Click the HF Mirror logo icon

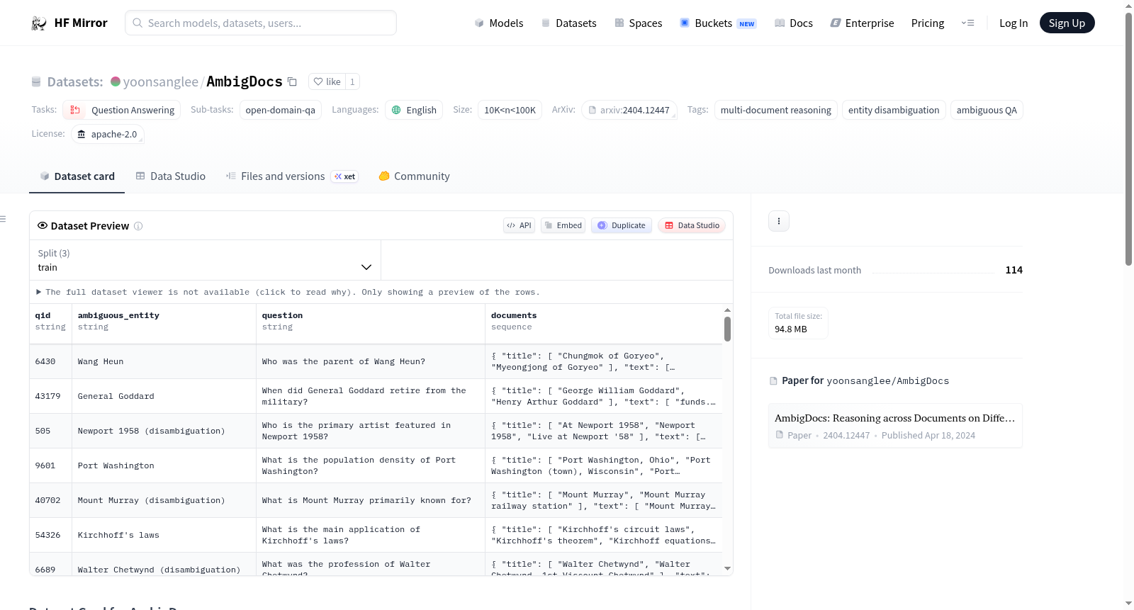pos(39,23)
